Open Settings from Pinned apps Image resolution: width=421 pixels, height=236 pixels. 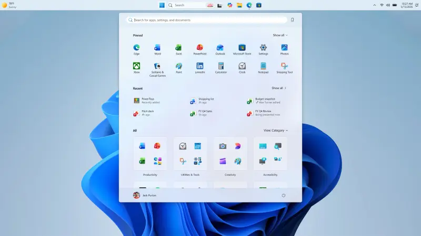(x=263, y=49)
